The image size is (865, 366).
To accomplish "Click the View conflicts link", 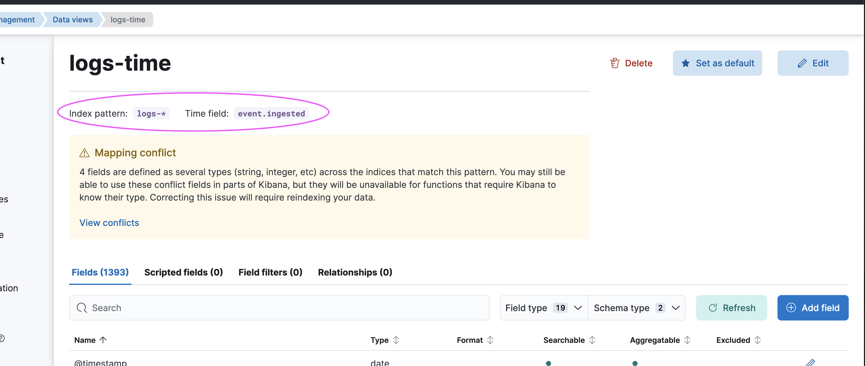I will [x=109, y=223].
